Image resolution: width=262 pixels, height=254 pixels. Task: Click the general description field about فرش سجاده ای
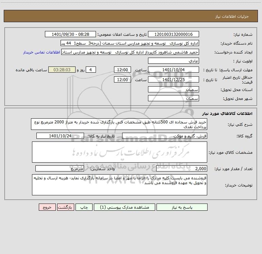coord(119,124)
